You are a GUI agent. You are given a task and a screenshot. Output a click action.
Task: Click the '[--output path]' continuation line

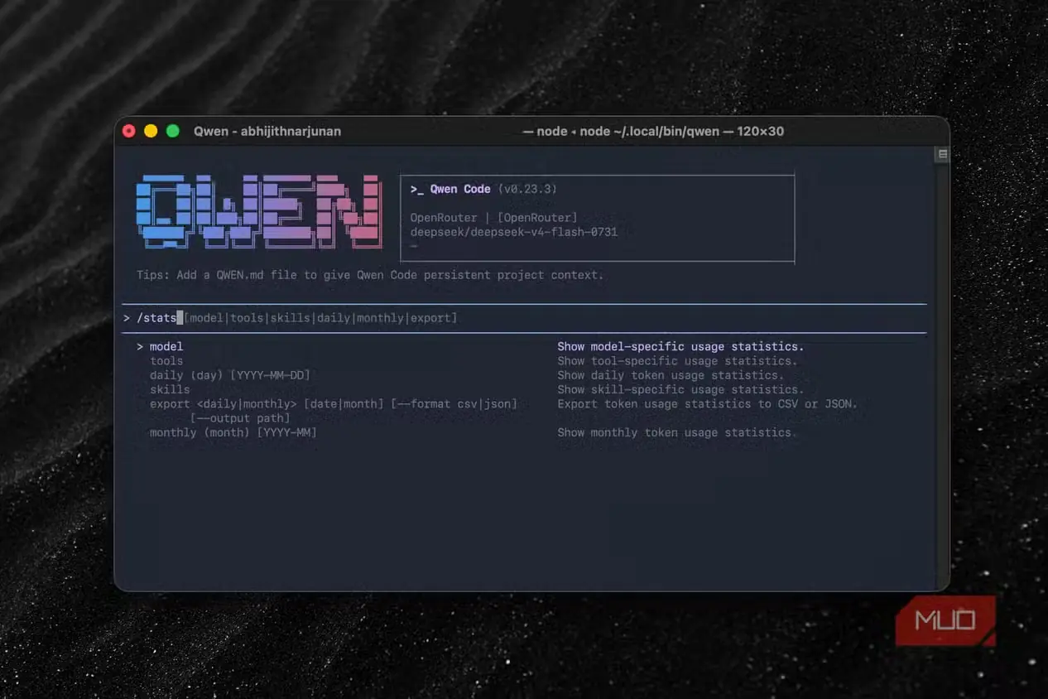240,418
